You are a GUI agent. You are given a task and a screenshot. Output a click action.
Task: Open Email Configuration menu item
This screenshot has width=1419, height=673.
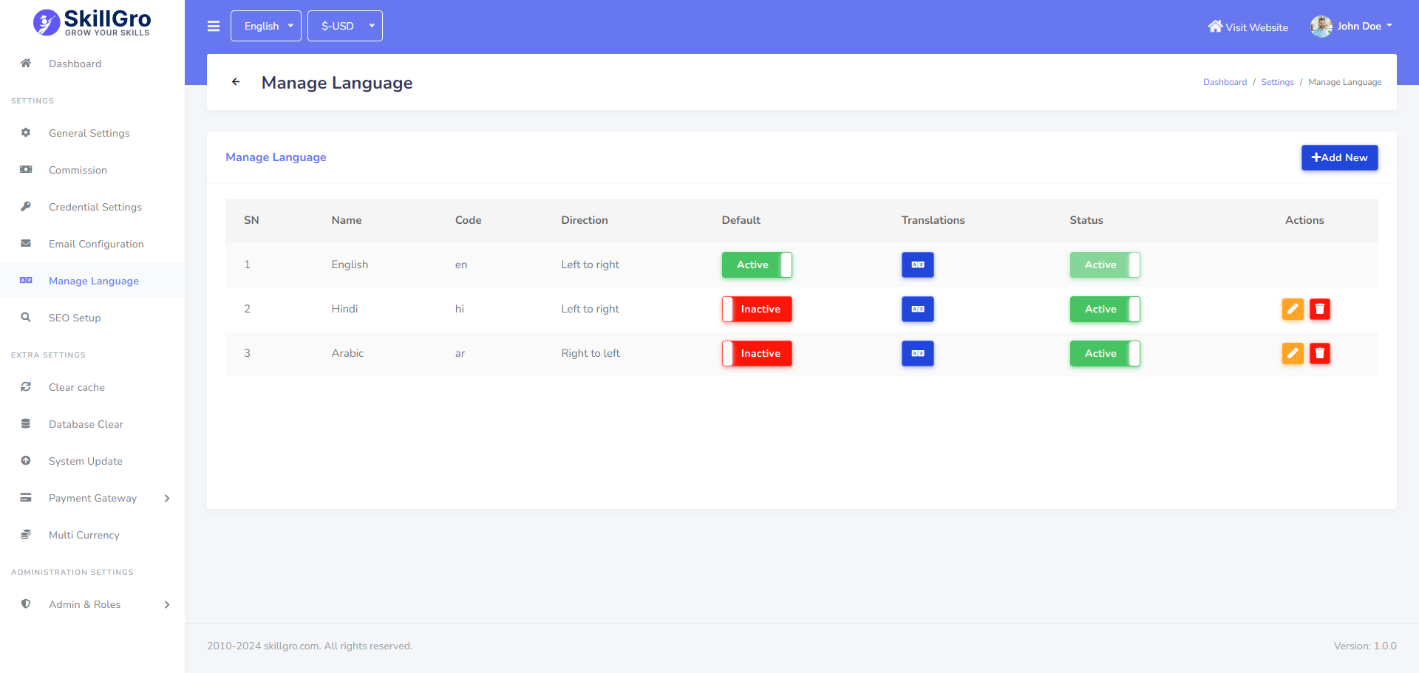92,244
